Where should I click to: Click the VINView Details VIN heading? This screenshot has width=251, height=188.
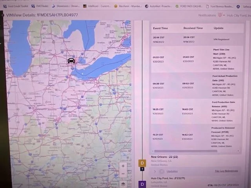(42, 15)
